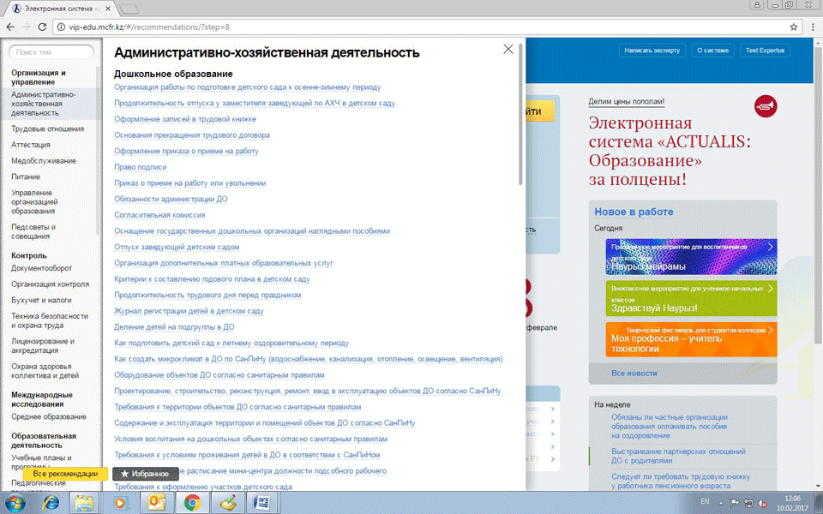Launch Word from the taskbar
The height and width of the screenshot is (514, 823).
point(262,502)
